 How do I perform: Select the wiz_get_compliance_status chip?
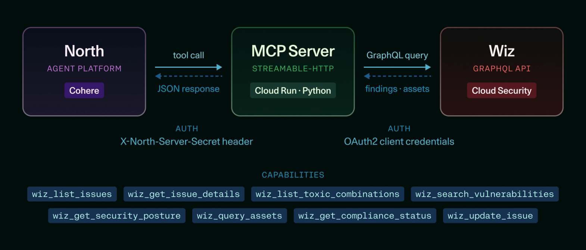(365, 216)
